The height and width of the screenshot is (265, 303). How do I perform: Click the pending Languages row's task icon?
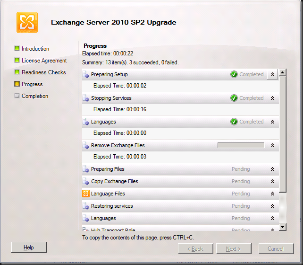tap(86, 218)
